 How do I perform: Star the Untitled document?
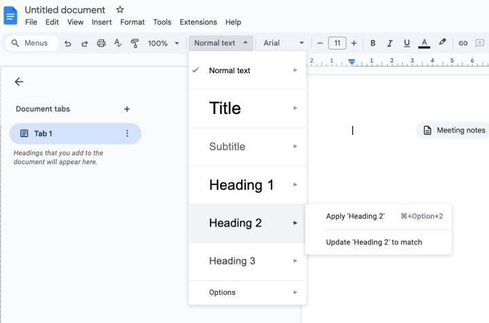coord(120,9)
